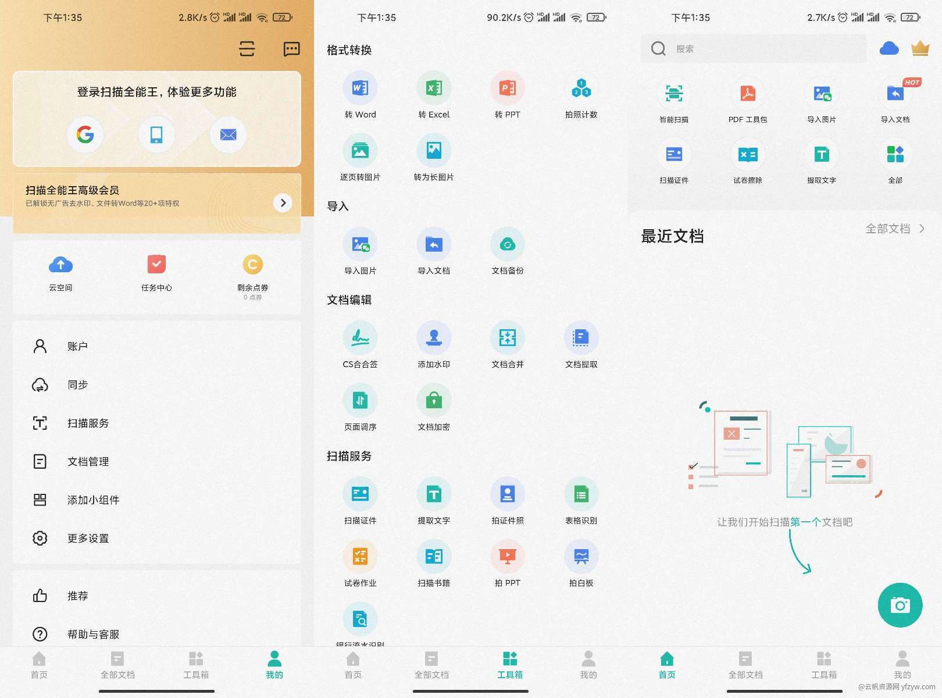Open the 添加小组件 widget row
The height and width of the screenshot is (698, 942).
tap(156, 500)
